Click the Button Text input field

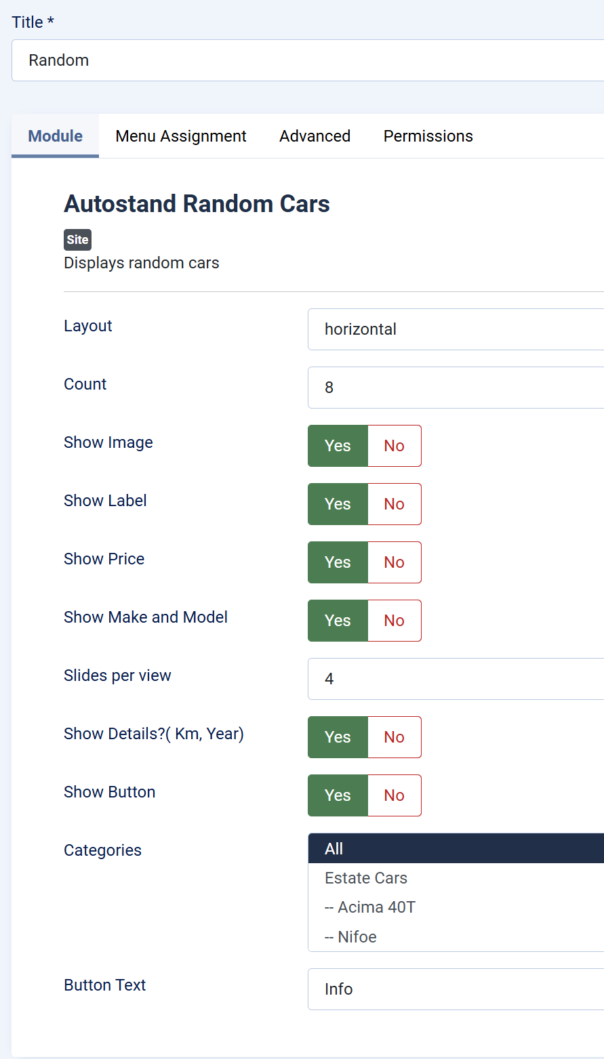click(x=454, y=989)
